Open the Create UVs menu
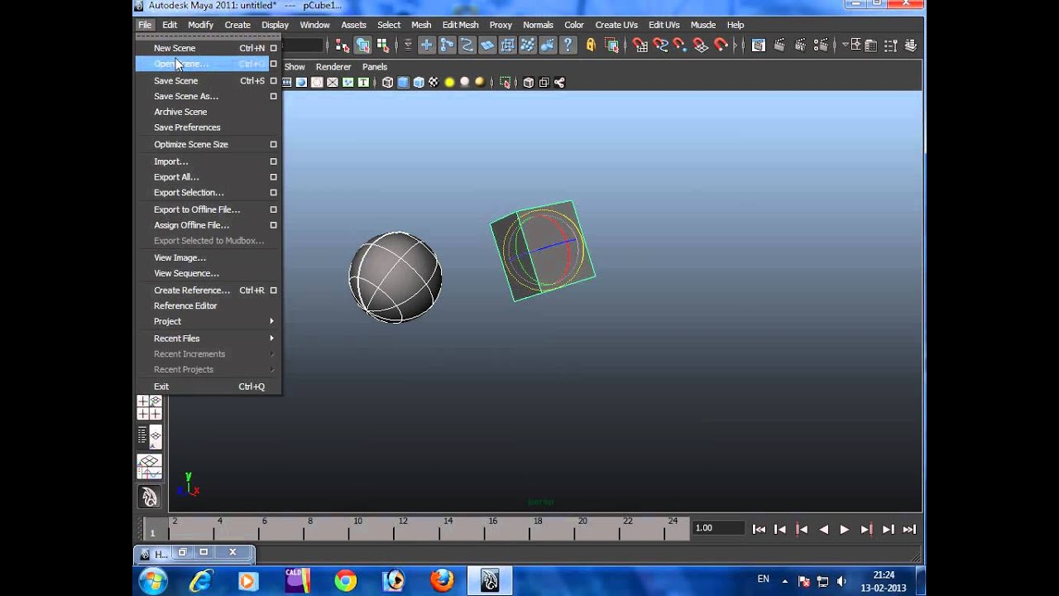 click(x=616, y=25)
